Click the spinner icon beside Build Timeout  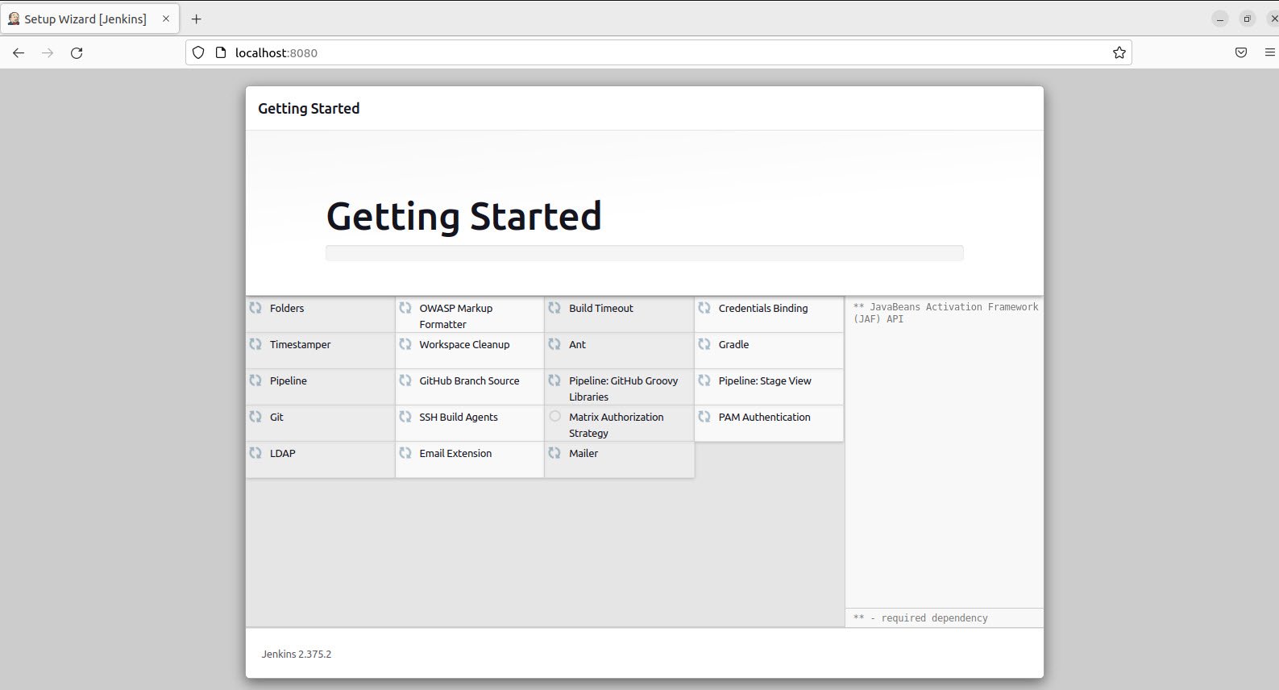(x=554, y=308)
